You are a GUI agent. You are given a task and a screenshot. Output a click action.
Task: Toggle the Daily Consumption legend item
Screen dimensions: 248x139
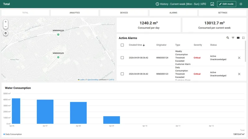pos(13,134)
